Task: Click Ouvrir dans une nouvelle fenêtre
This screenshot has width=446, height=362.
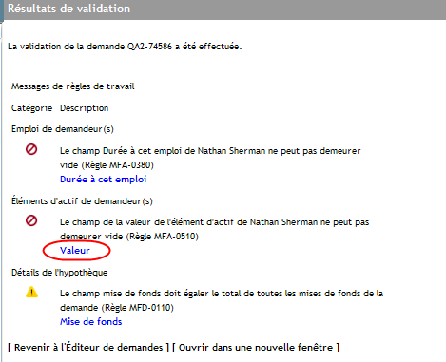Action: click(x=256, y=348)
